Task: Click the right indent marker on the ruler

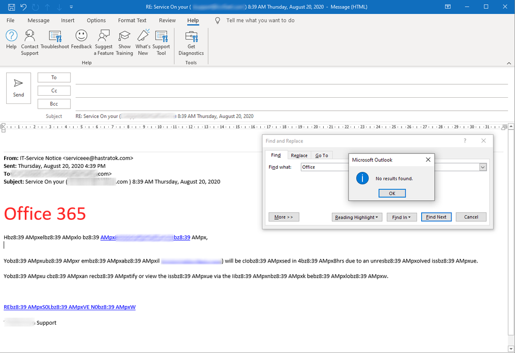Action: coord(504,128)
